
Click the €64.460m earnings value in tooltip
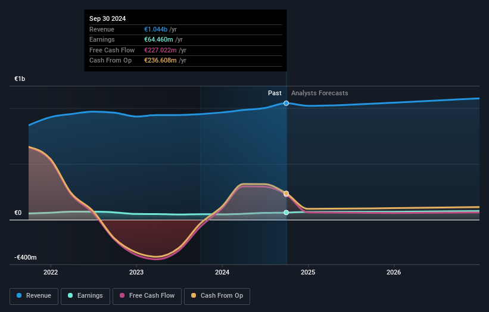click(x=158, y=39)
